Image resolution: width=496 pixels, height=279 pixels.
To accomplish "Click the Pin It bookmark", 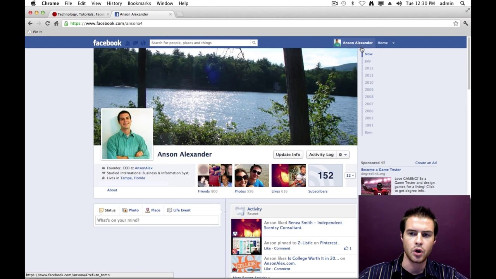I will [x=35, y=32].
